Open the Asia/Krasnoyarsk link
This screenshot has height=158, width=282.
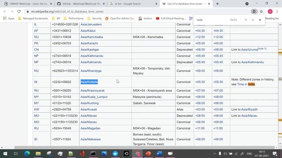(x=93, y=90)
